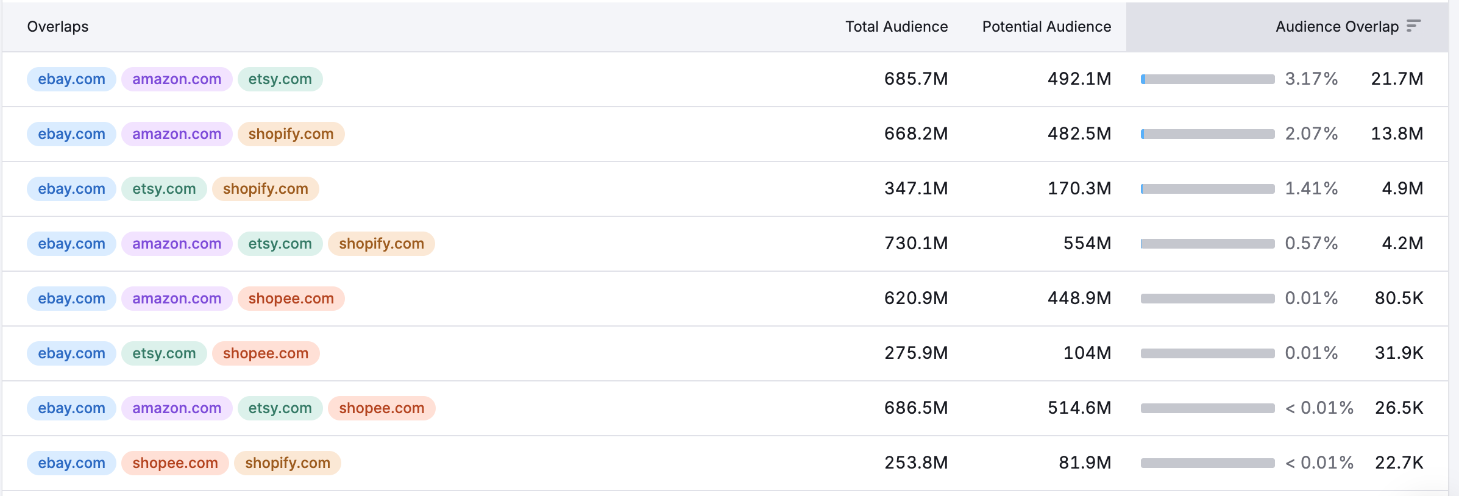Select shopee.com tag in the last row
Screen dimensions: 1459x496
(175, 463)
